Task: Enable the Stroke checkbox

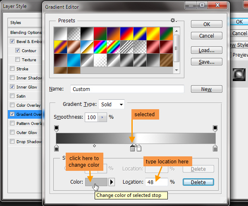Action: [12, 69]
